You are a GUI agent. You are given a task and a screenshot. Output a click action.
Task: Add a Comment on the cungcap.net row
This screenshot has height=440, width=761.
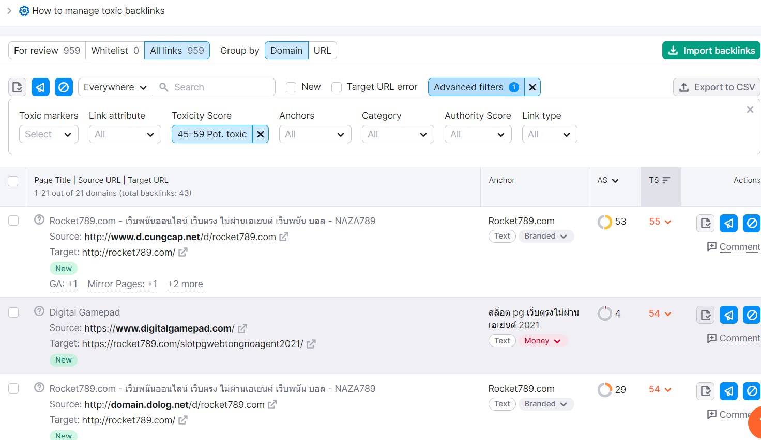(734, 247)
